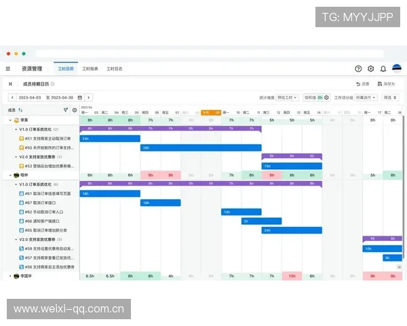Open the help question mark icon
Screen dimensions: 407x326
pos(358,69)
